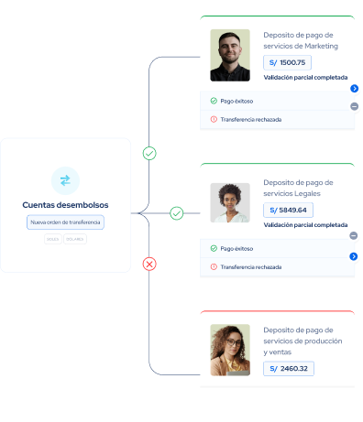
Task: Click the red X rejected connector icon
Action: tap(149, 264)
